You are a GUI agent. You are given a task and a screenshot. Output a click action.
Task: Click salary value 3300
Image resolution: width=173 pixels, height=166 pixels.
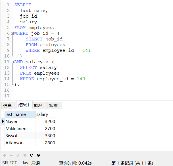(46, 136)
